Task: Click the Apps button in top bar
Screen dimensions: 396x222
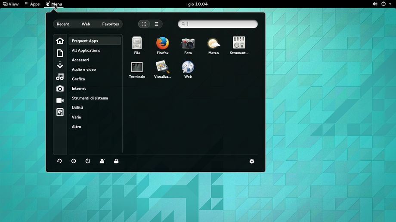Action: coord(32,4)
